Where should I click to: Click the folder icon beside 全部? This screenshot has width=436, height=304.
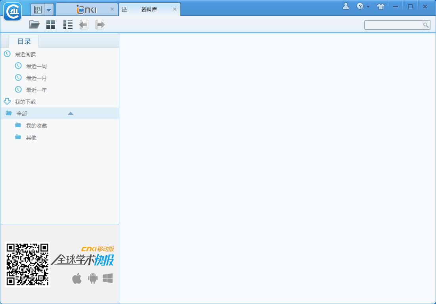(x=9, y=113)
